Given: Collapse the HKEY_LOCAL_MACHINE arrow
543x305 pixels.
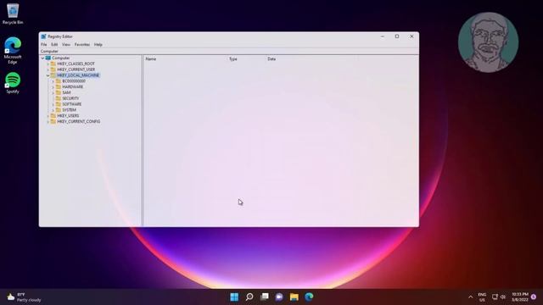Looking at the screenshot, I should pos(48,75).
